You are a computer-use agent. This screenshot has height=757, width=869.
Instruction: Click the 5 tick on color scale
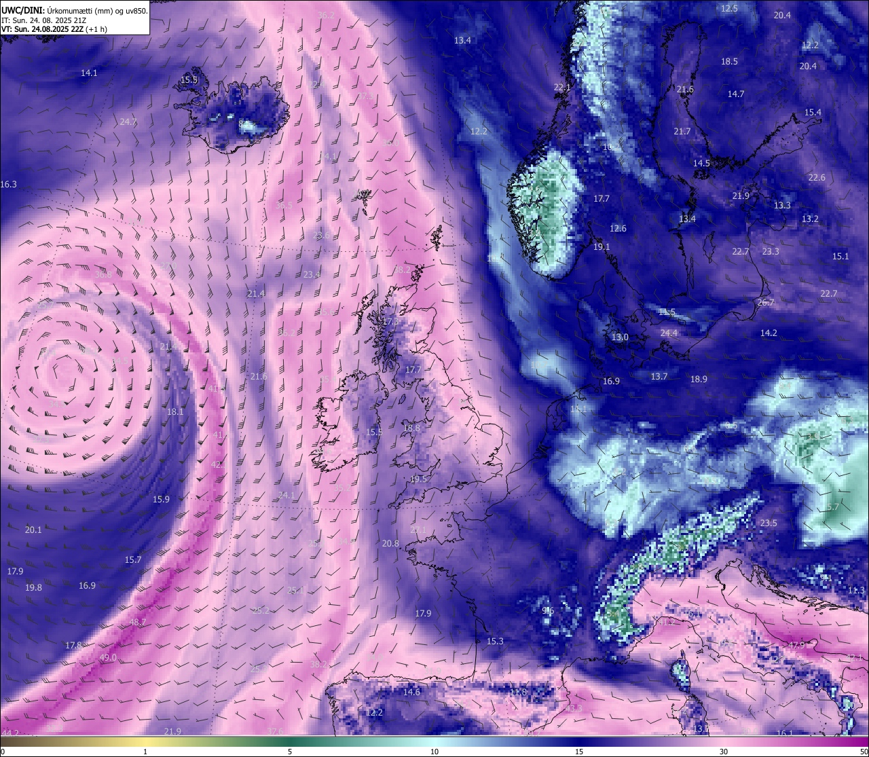[x=290, y=752]
